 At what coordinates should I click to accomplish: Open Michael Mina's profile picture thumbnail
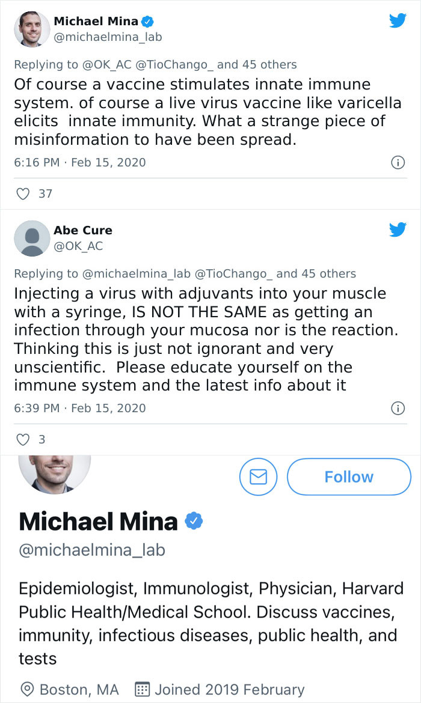click(31, 29)
